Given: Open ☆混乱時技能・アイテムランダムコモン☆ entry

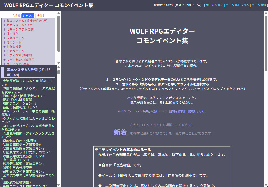Looking at the screenshot, I should point(28,135).
